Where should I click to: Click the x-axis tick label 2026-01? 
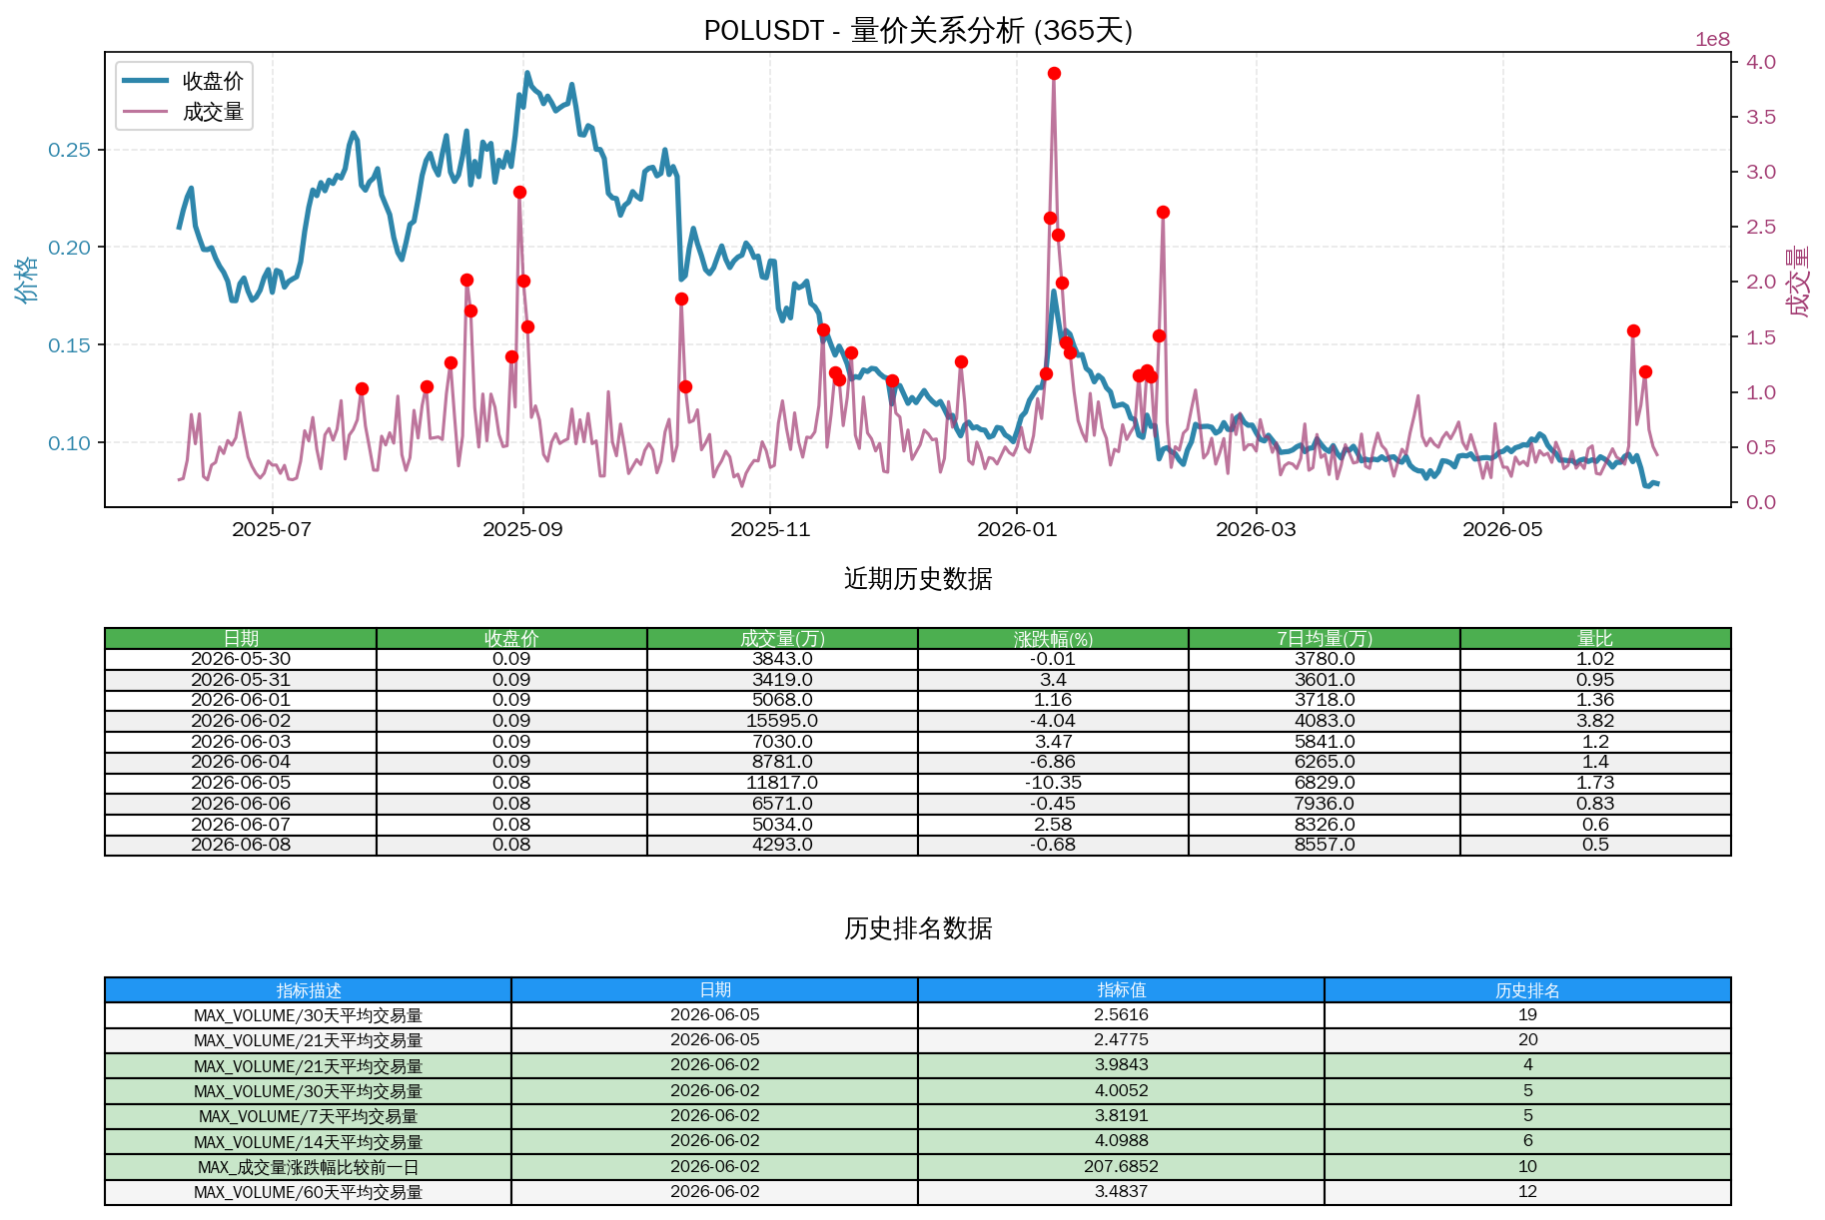[1017, 529]
